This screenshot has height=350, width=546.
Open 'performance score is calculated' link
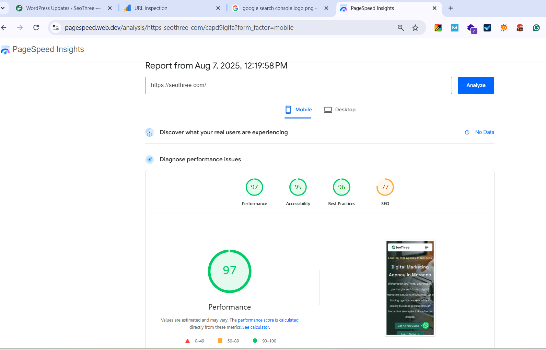pos(268,320)
